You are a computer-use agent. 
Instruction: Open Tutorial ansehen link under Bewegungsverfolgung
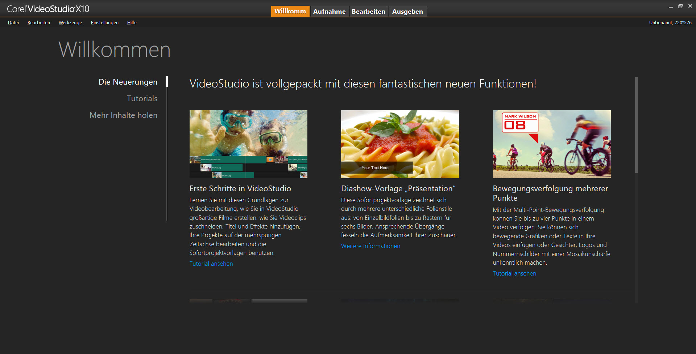point(514,274)
